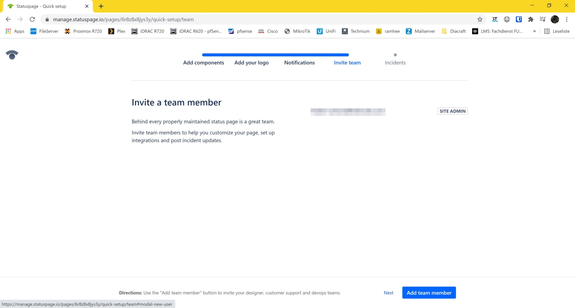Screen dimensions: 575x308
Task: Click the Statuspage logo icon
Action: (x=12, y=55)
